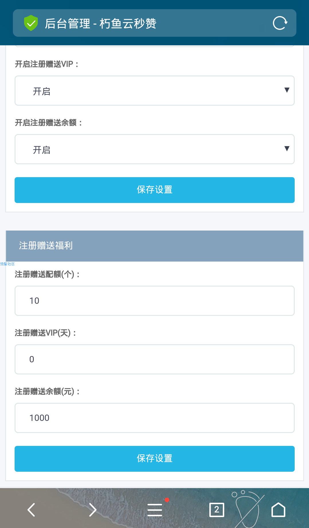Focus the 注册赠送VIP(天) field showing 0
Viewport: 309px width, 528px height.
click(x=155, y=359)
